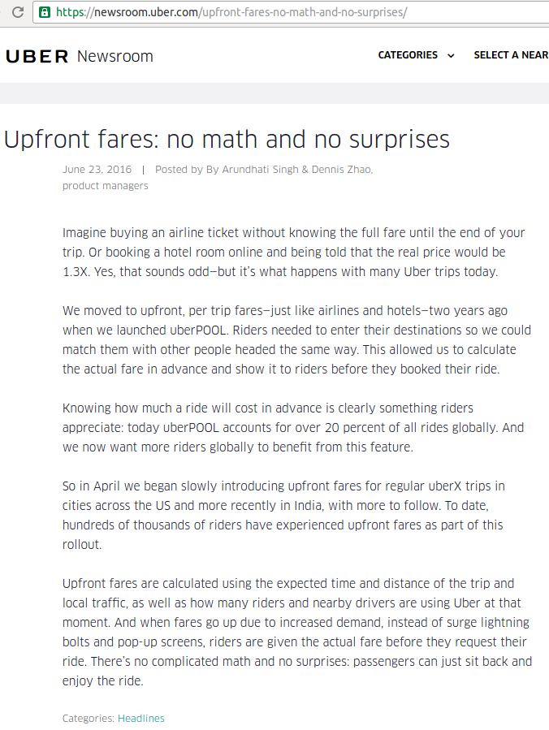This screenshot has height=730, width=549.
Task: Focus the URL address bar
Action: click(x=292, y=12)
